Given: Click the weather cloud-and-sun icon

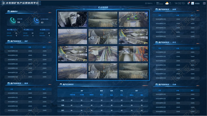Looking at the screenshot, I should [167, 3].
